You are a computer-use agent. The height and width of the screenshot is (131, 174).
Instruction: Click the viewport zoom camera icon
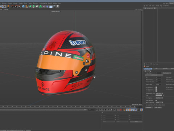click(138, 9)
